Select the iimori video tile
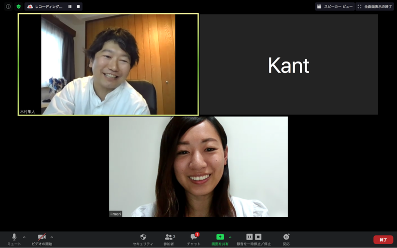 point(198,167)
